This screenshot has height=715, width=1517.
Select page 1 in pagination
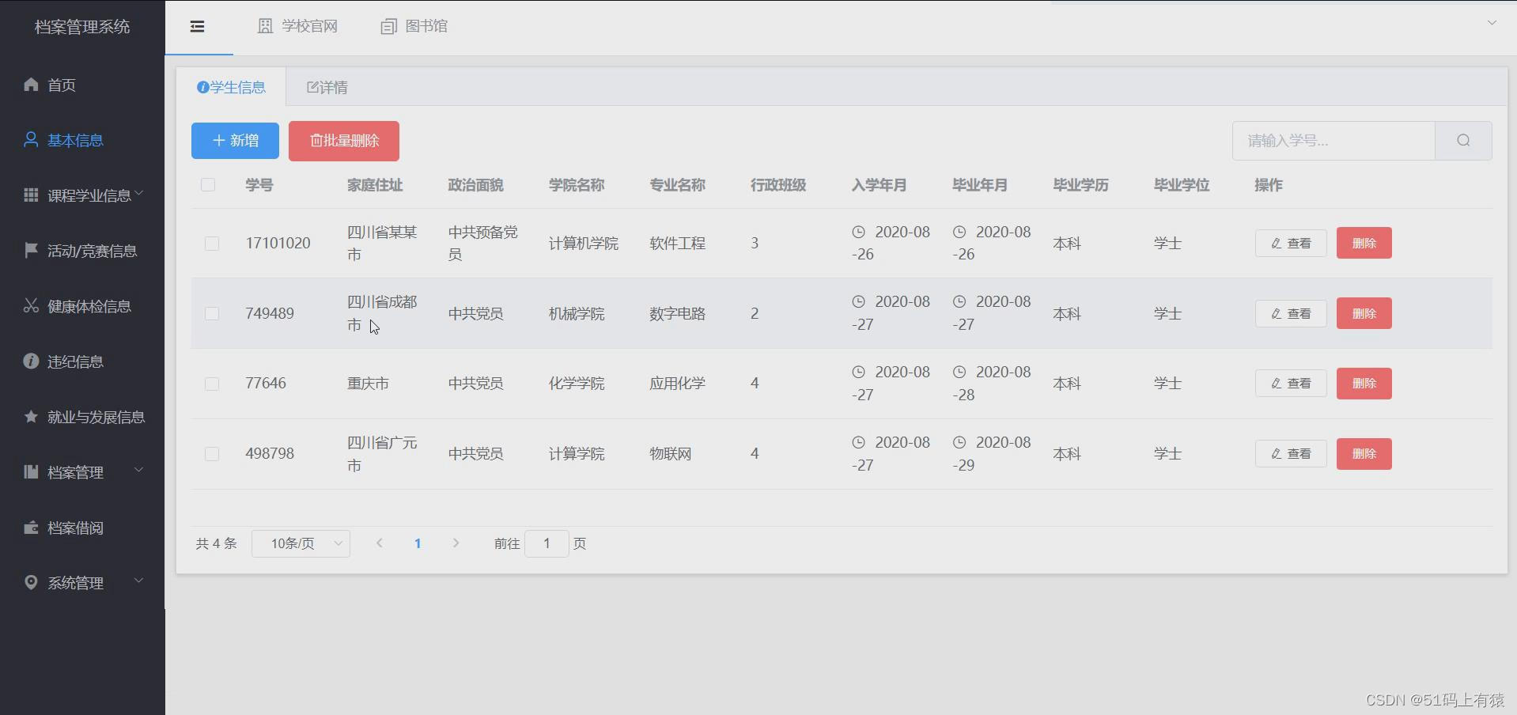point(418,543)
